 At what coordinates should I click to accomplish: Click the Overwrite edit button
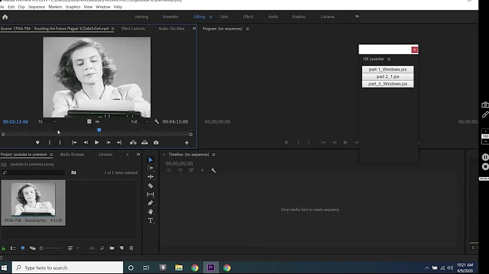(x=145, y=142)
